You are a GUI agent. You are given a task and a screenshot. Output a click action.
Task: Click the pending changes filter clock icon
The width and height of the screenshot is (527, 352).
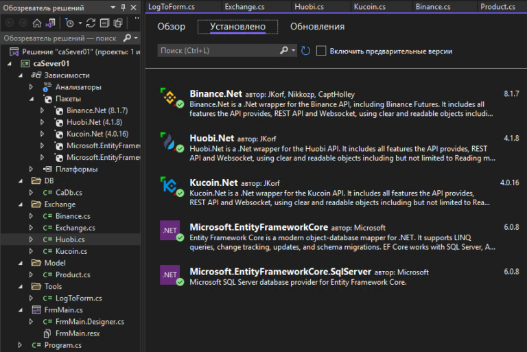coord(69,23)
